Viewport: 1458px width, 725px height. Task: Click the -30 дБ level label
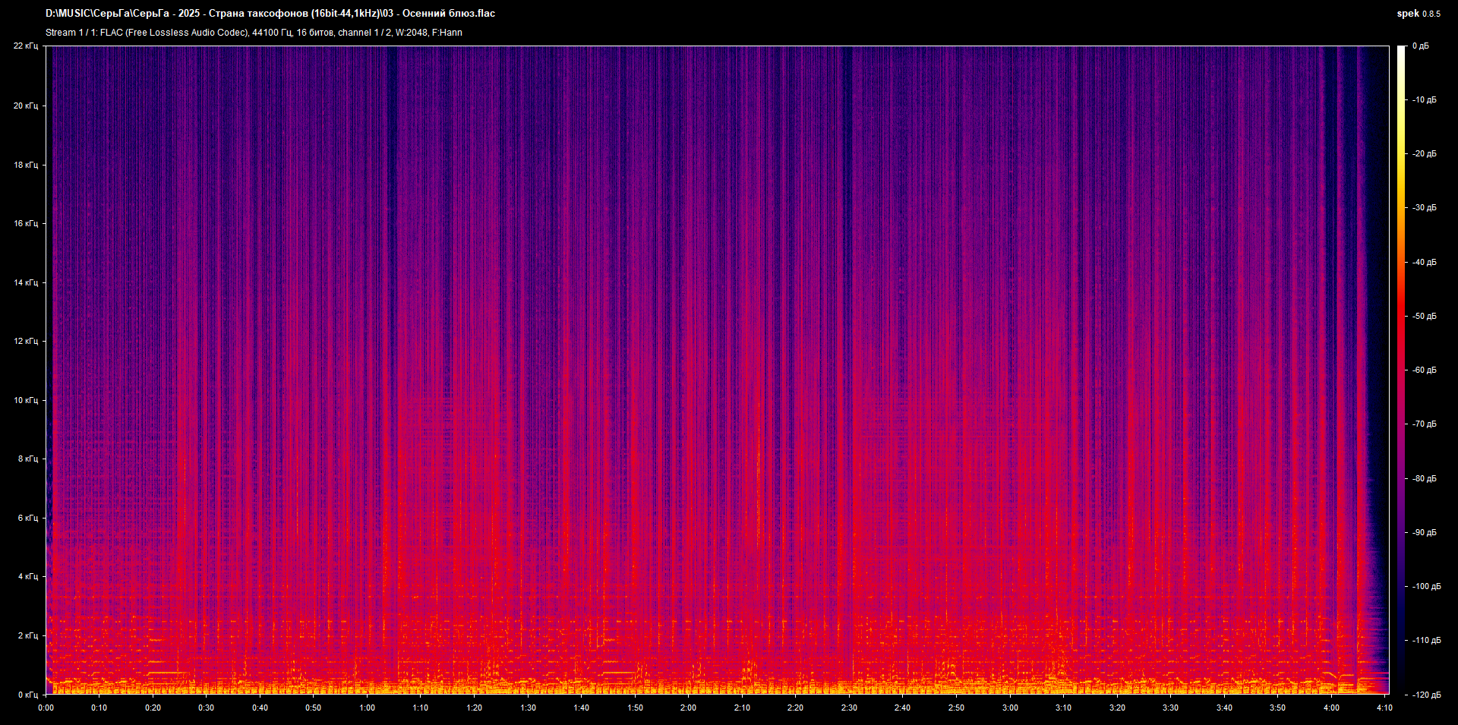tap(1424, 208)
